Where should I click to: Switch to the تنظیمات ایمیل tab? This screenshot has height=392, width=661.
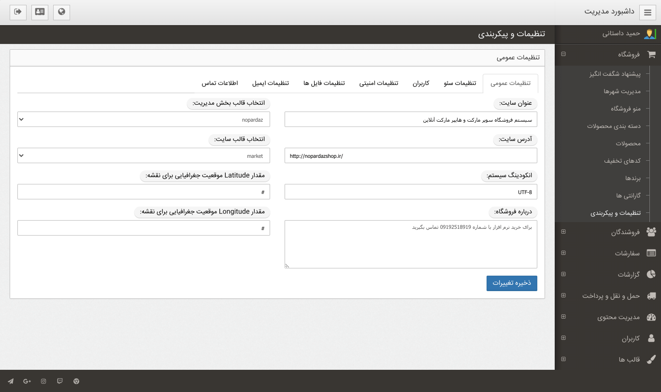[270, 83]
